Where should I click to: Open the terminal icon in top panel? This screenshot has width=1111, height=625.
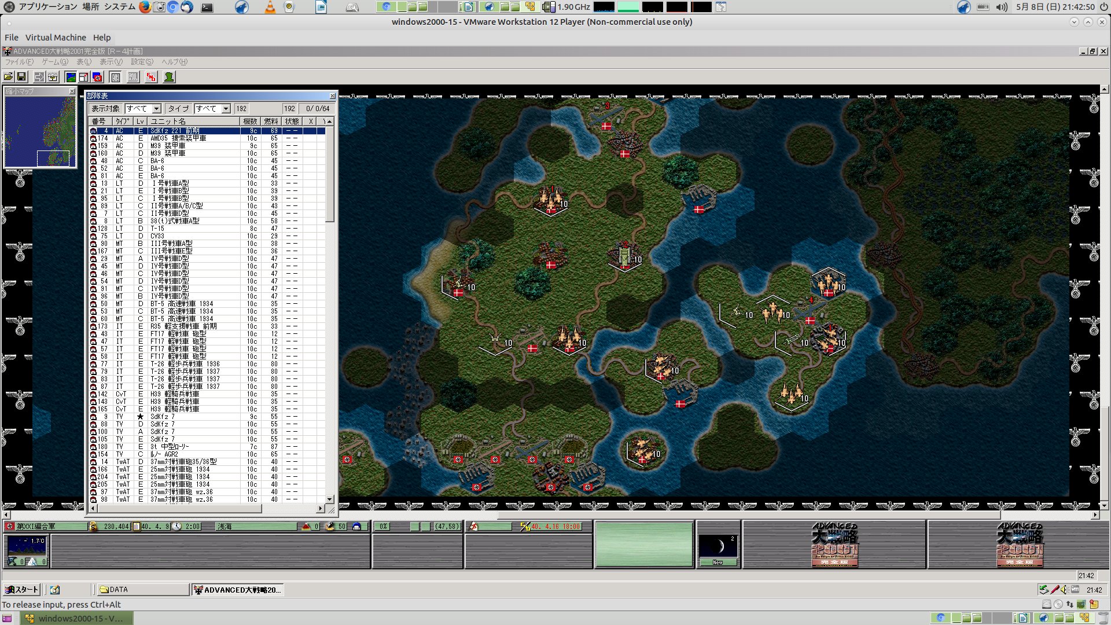207,7
